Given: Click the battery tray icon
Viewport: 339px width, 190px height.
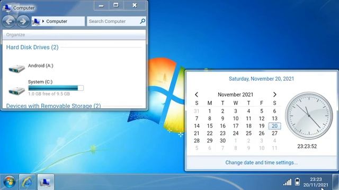Looking at the screenshot, I should click(x=298, y=182).
